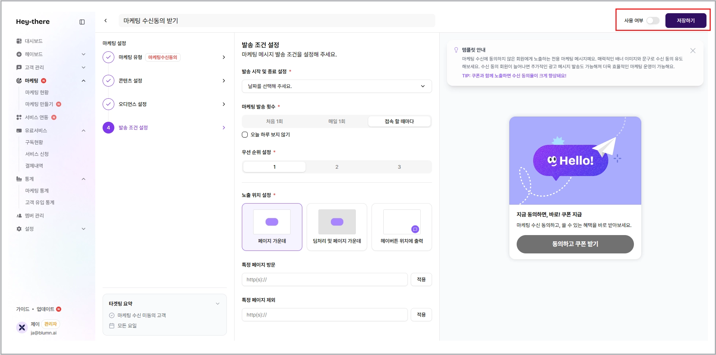Expand the 헤이보드 menu chevron

84,54
